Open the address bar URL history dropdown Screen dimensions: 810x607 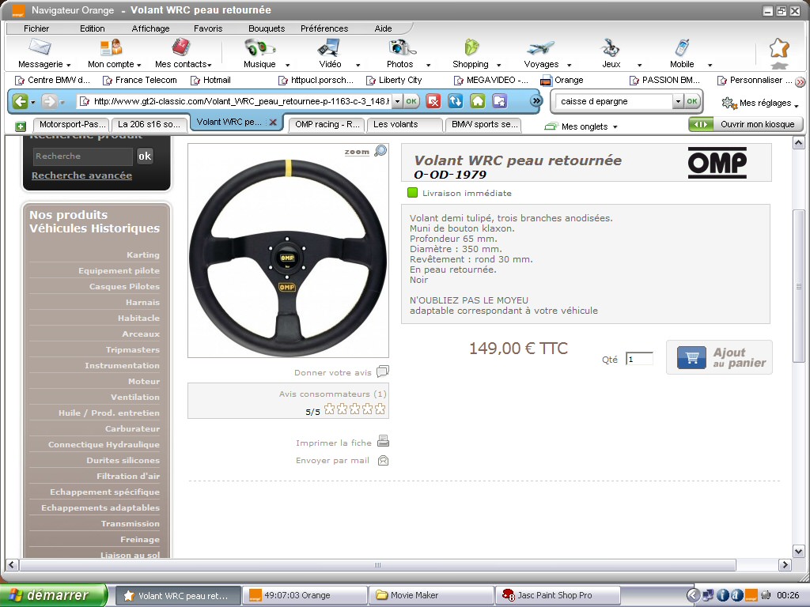(397, 101)
